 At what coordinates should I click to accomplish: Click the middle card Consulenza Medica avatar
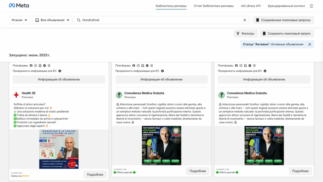point(119,95)
